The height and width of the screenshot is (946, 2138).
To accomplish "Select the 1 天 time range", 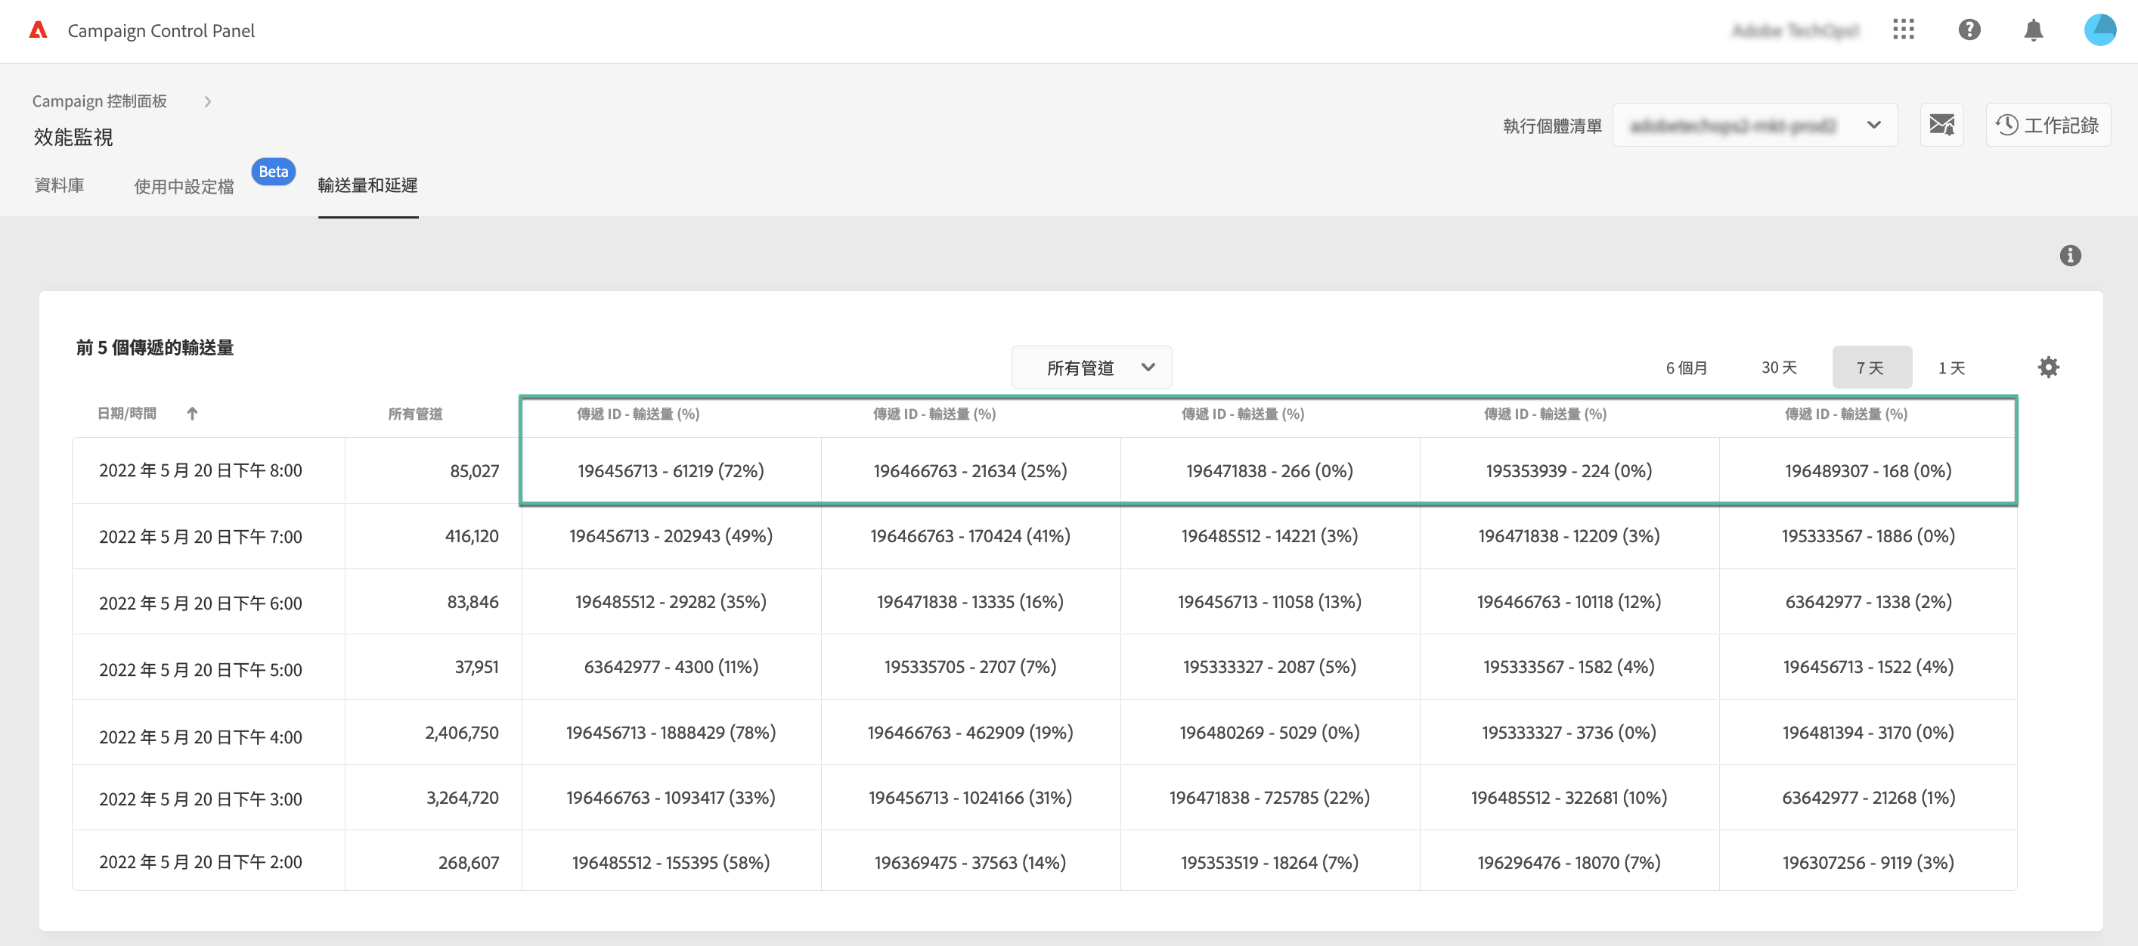I will [1951, 368].
